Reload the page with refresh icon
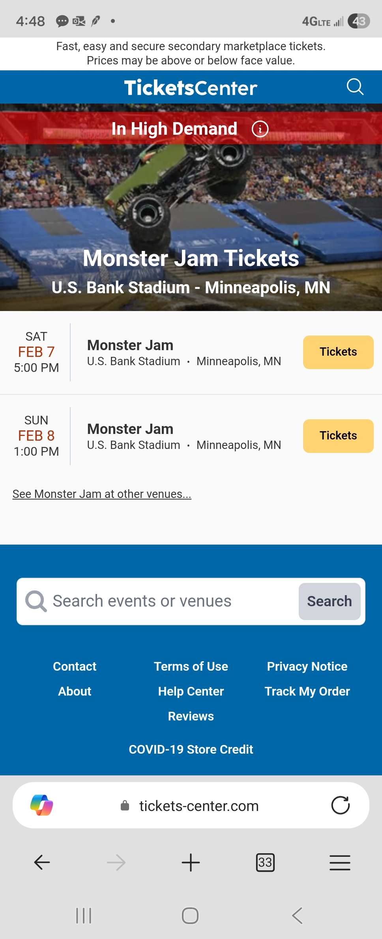Image resolution: width=382 pixels, height=939 pixels. pos(340,805)
